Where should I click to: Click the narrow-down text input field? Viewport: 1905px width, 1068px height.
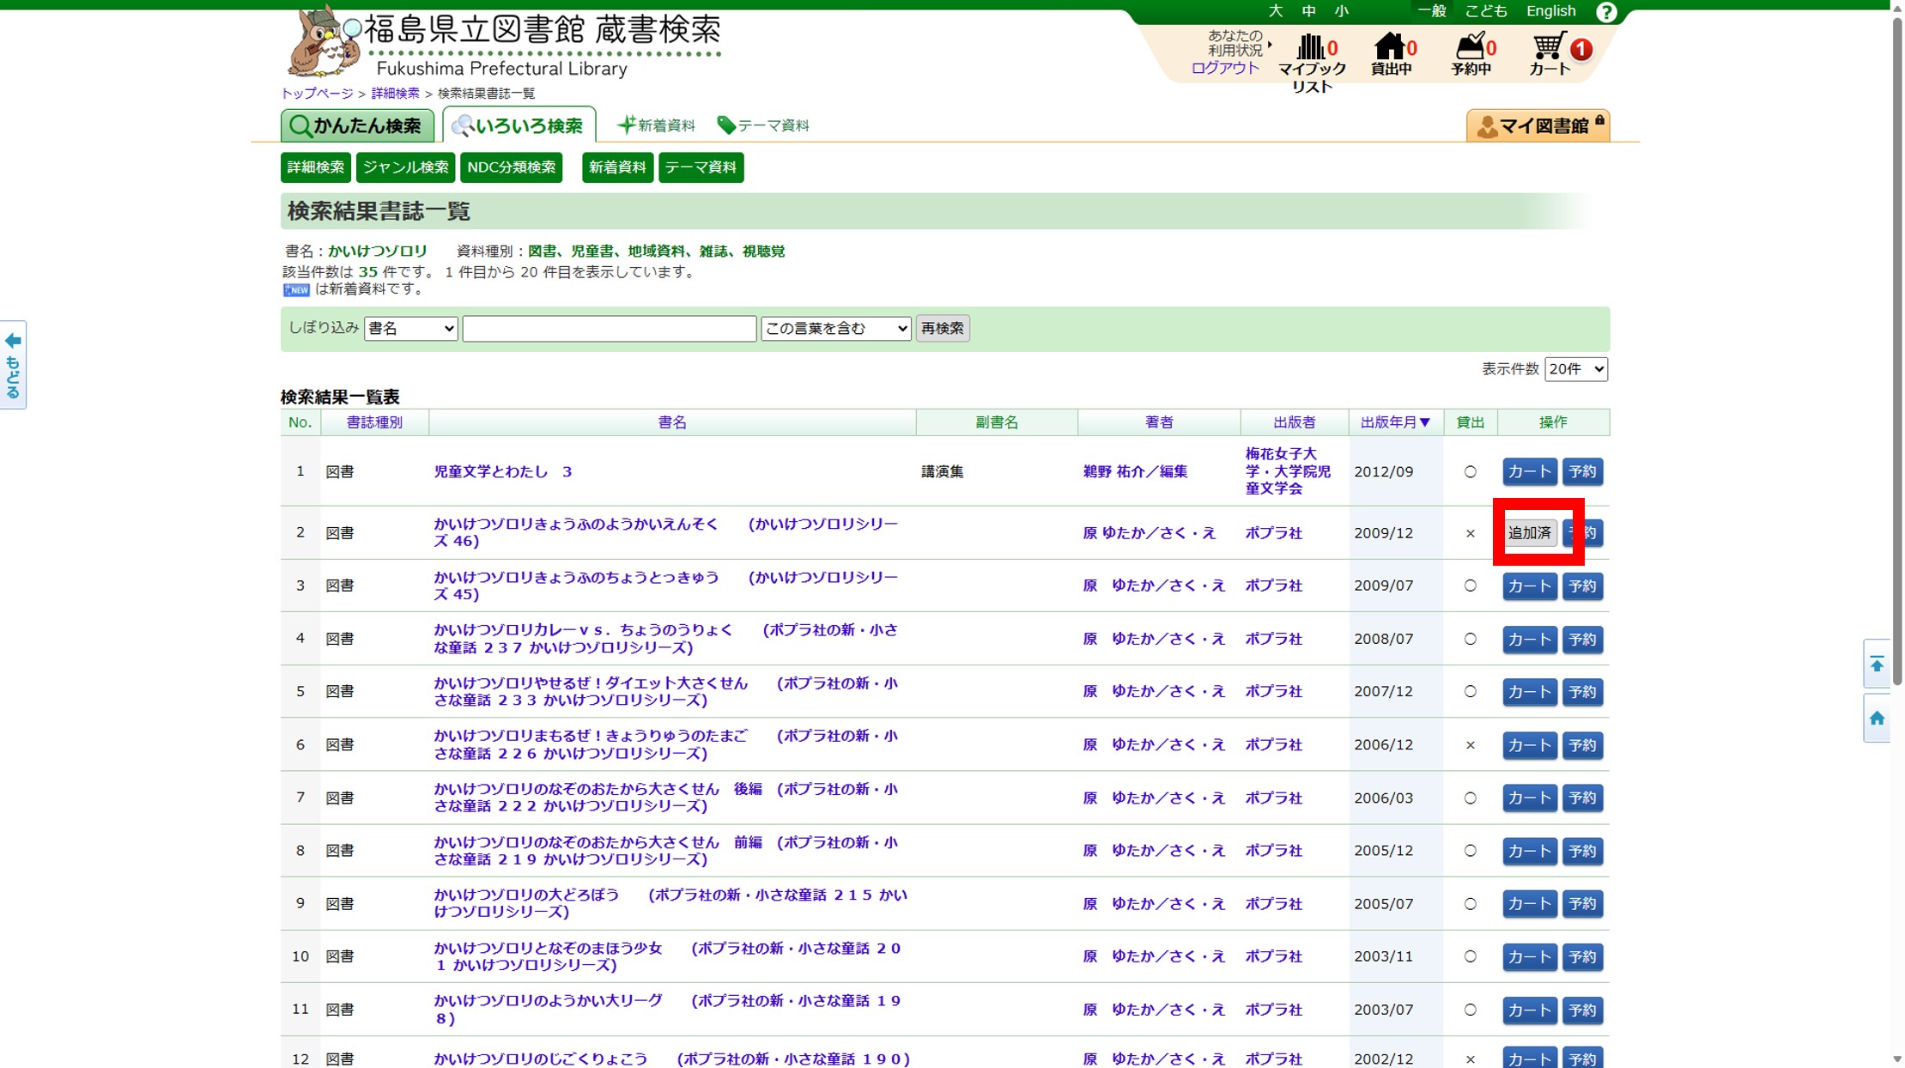609,328
